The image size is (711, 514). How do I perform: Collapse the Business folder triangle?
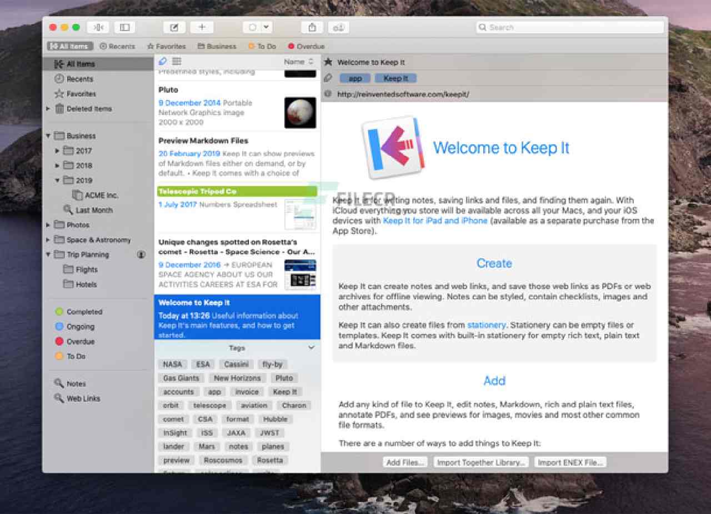48,136
